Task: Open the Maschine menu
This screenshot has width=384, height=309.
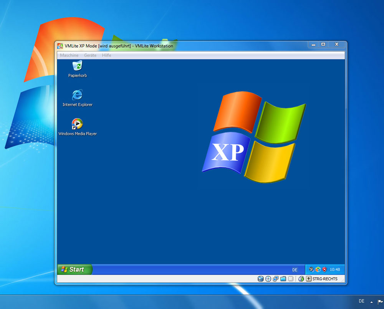Action: point(69,55)
